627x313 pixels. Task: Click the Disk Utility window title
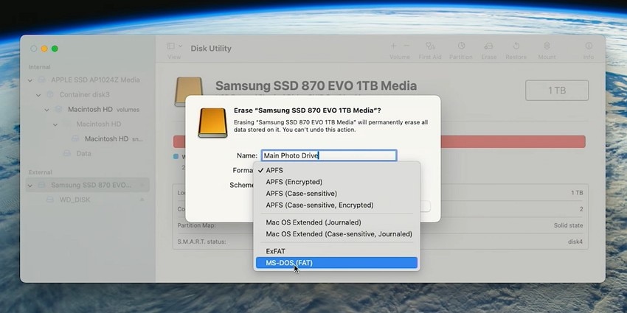pyautogui.click(x=211, y=49)
